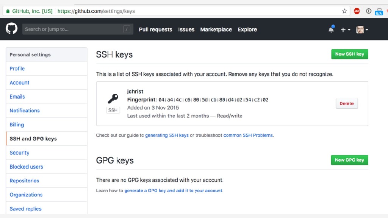This screenshot has height=218, width=388.
Task: Click the blue N/A extension icon
Action: (x=379, y=12)
